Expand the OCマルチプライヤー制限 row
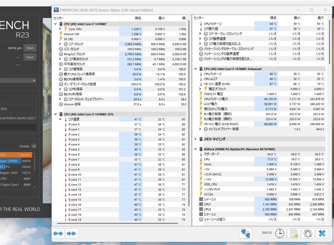Image resolution: width=334 pixels, height=245 pixels. coord(200,129)
